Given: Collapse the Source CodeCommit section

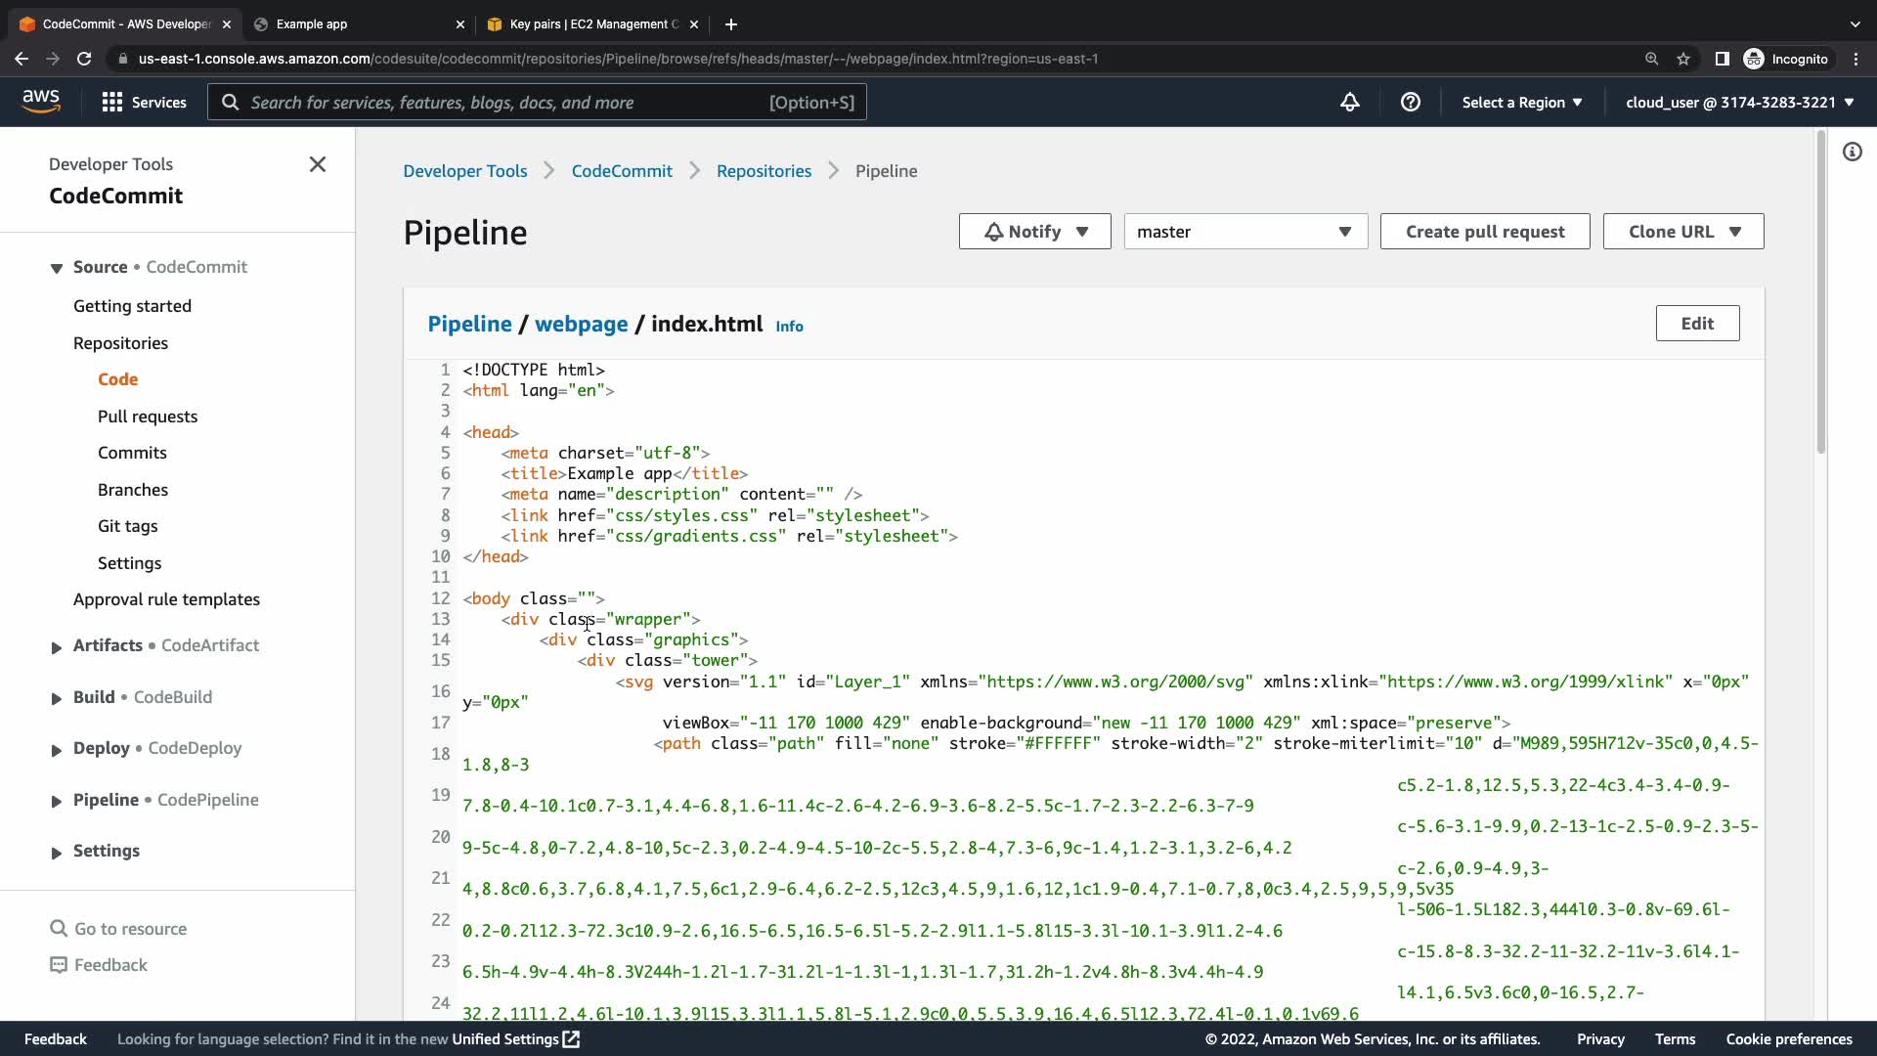Looking at the screenshot, I should pyautogui.click(x=57, y=268).
